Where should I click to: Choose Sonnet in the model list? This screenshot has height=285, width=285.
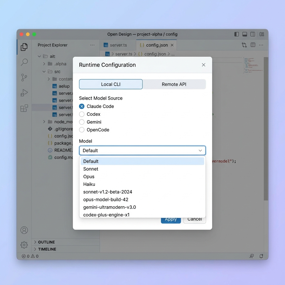[142, 169]
